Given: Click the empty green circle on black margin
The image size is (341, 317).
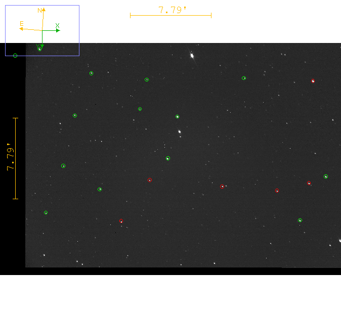Looking at the screenshot, I should [x=15, y=56].
